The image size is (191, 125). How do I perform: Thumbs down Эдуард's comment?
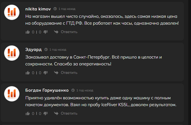point(45,73)
